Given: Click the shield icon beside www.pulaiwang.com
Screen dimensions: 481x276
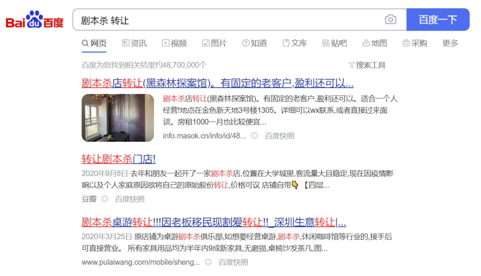Looking at the screenshot, I should [208, 262].
